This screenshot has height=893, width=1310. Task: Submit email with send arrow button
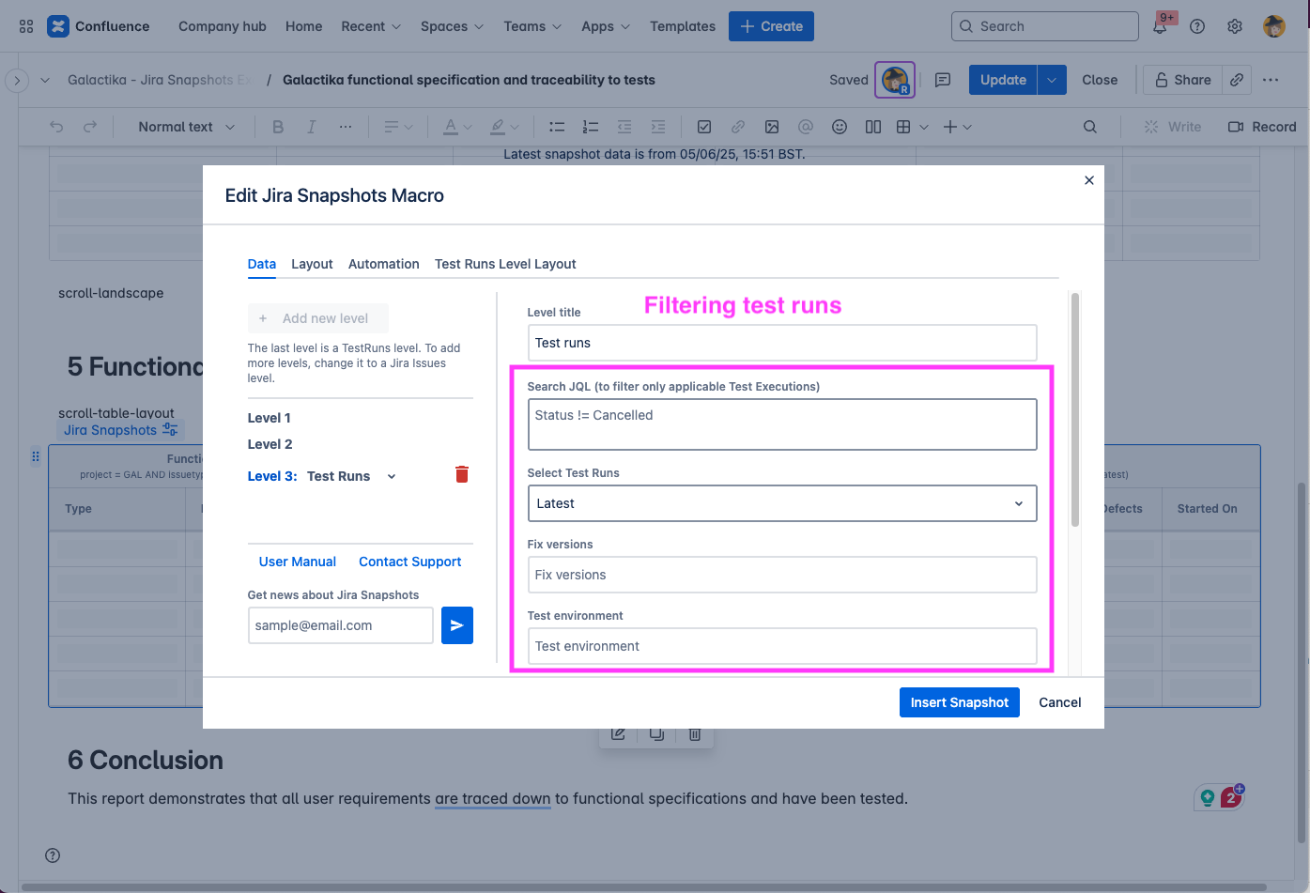pos(457,625)
